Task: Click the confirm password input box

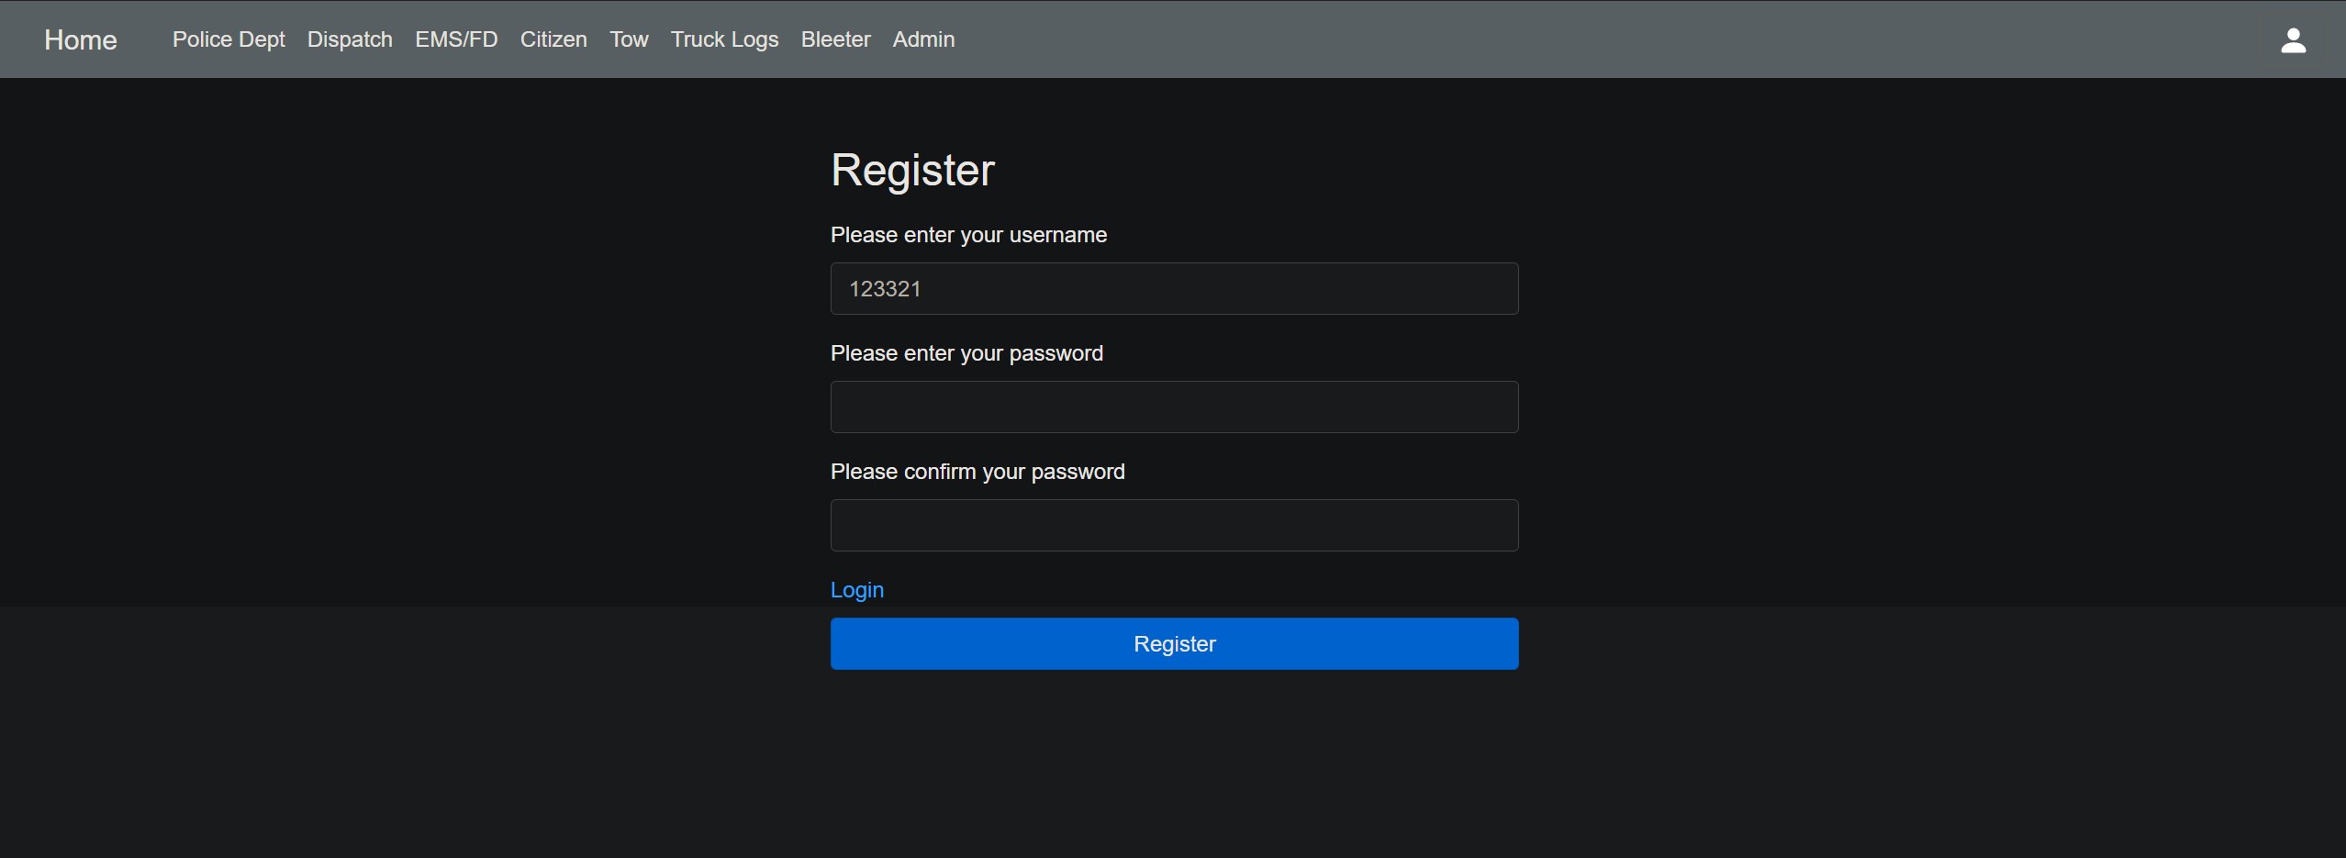Action: click(1174, 526)
